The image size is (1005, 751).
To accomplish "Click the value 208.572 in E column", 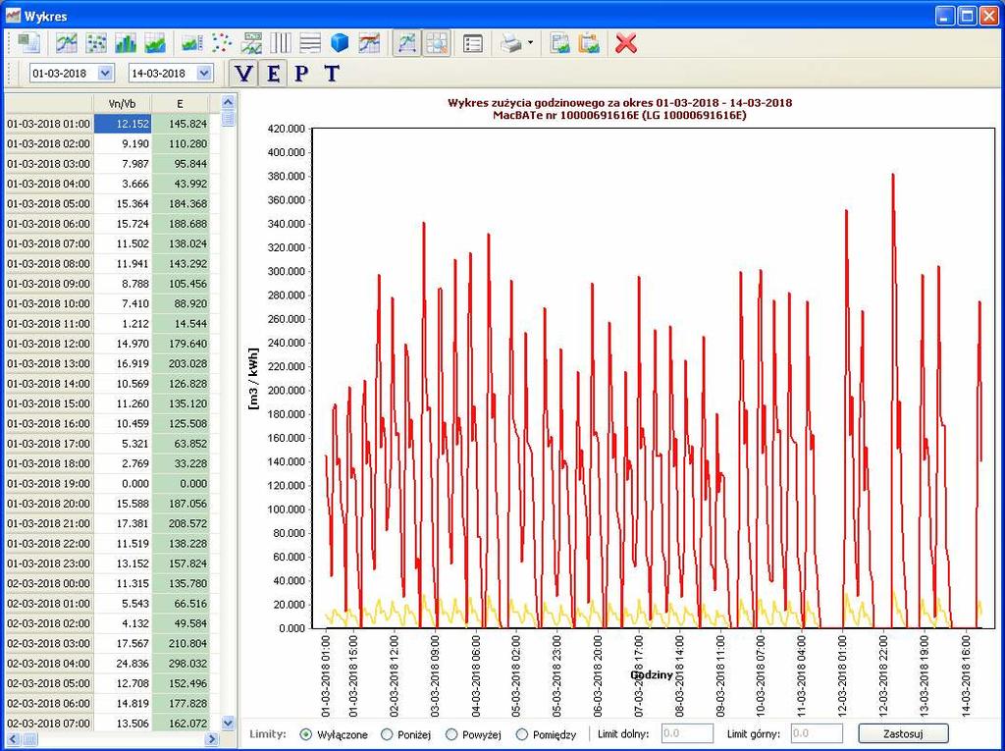I will click(181, 523).
